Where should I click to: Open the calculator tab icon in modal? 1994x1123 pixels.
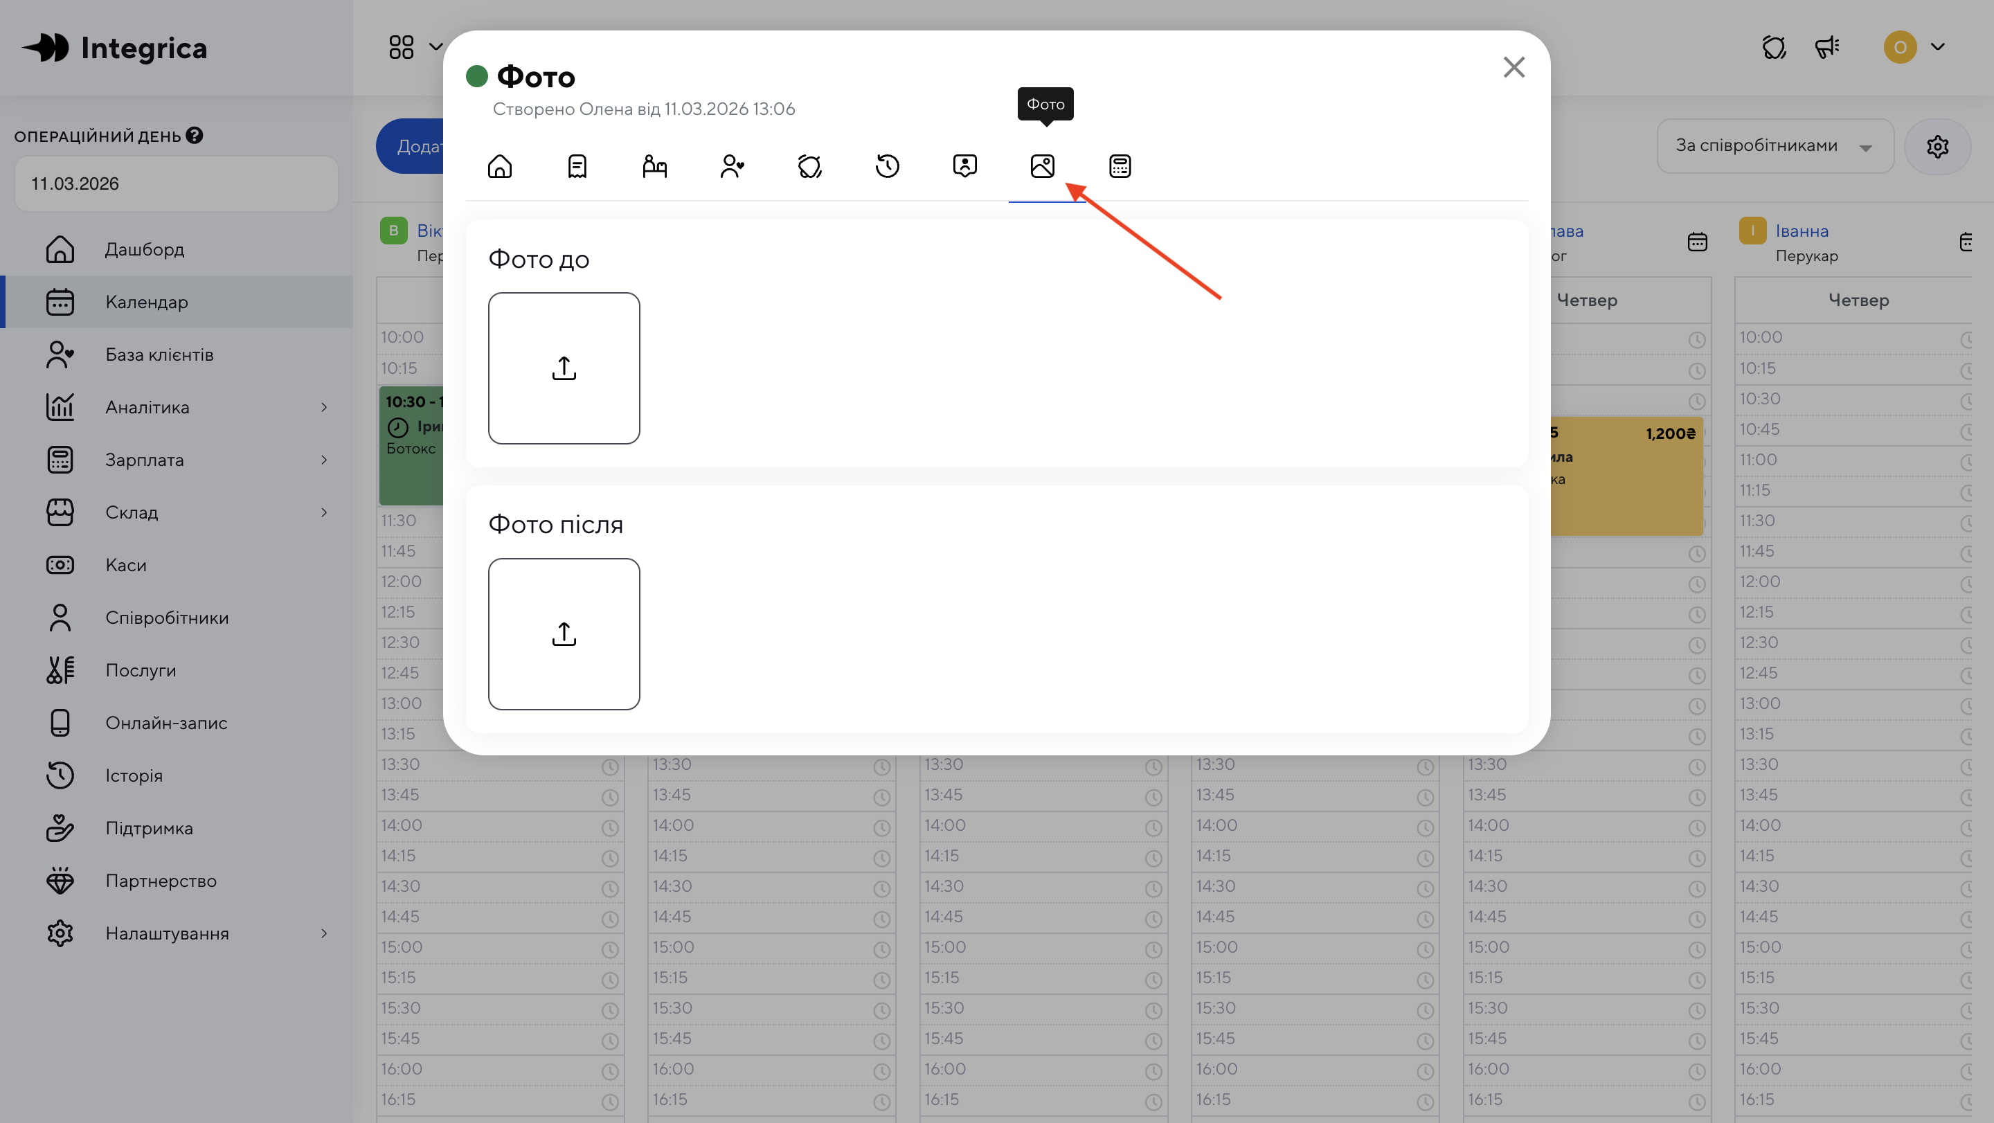coord(1120,165)
